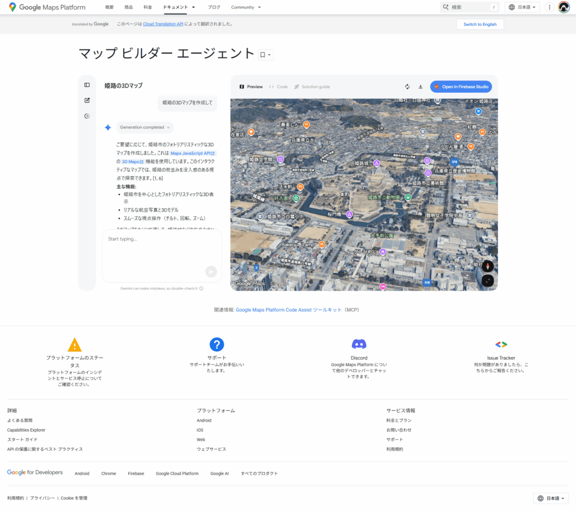
Task: Download the generated code
Action: pyautogui.click(x=420, y=87)
